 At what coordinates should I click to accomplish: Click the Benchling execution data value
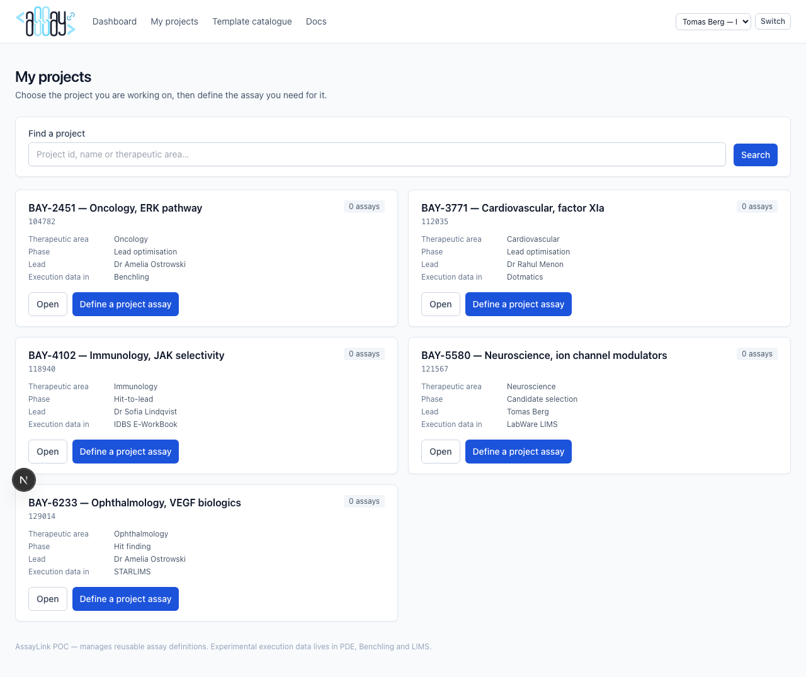tap(132, 277)
